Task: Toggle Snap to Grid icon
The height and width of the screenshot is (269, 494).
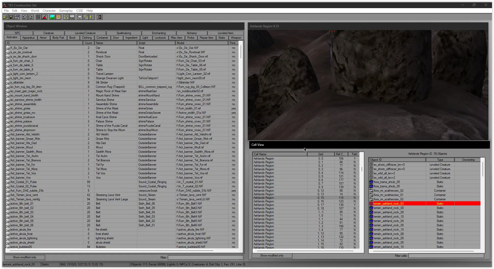Action: pyautogui.click(x=39, y=17)
